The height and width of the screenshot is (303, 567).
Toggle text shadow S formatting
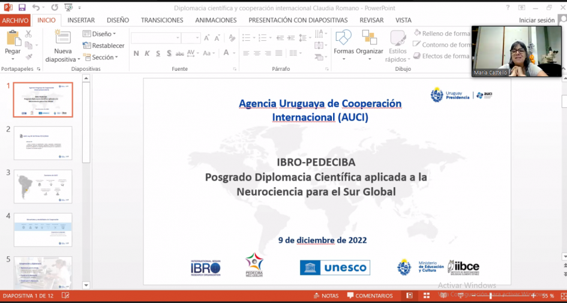(169, 53)
